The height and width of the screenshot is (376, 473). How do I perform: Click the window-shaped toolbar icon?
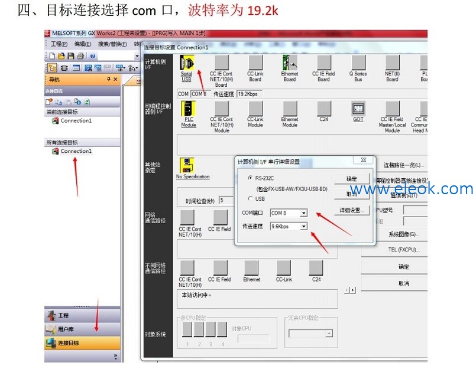76,68
